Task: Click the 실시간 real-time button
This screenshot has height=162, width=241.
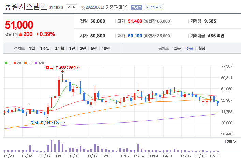Action: point(136,7)
